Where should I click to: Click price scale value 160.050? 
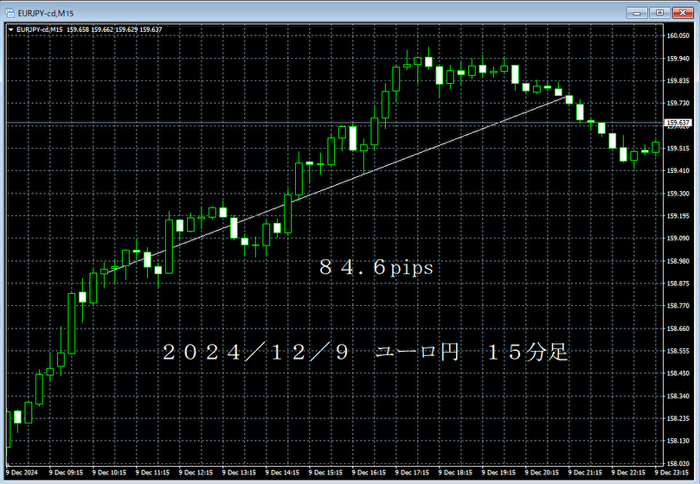(x=678, y=35)
